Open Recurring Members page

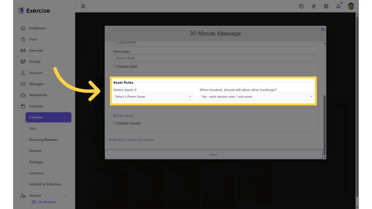[x=44, y=140]
